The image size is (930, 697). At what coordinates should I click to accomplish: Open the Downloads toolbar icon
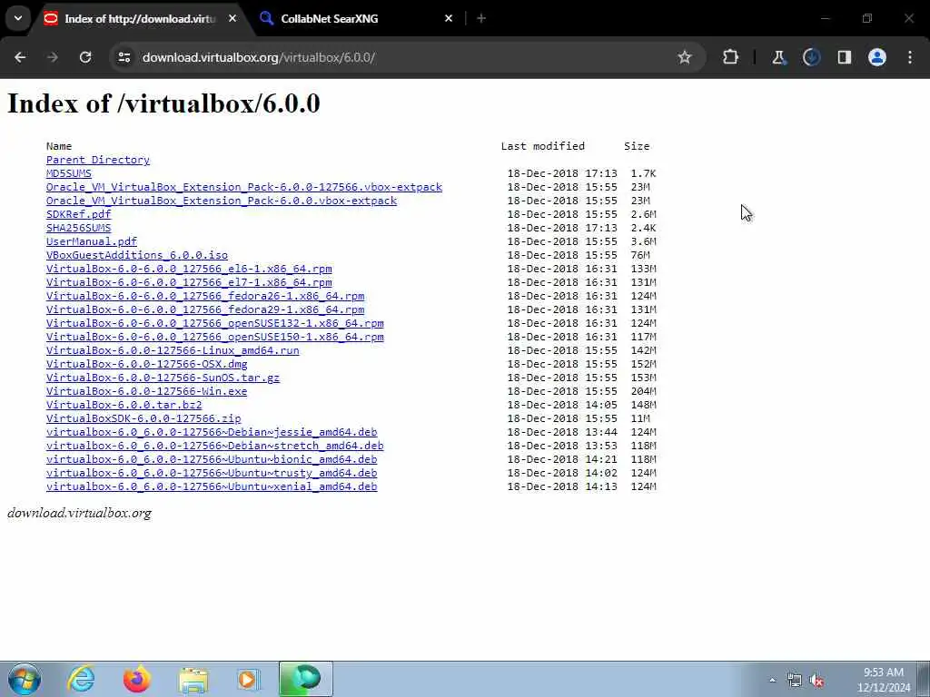(811, 57)
